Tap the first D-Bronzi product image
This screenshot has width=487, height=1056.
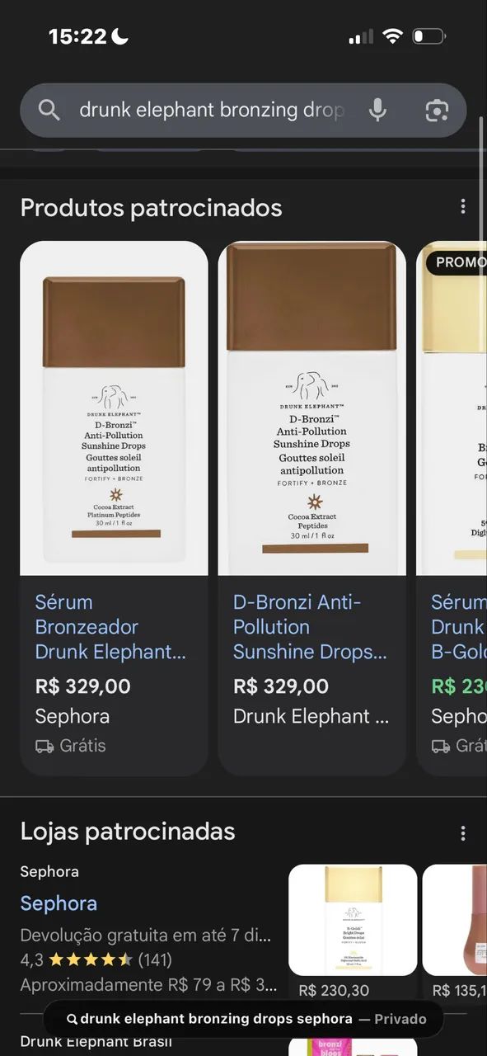114,404
